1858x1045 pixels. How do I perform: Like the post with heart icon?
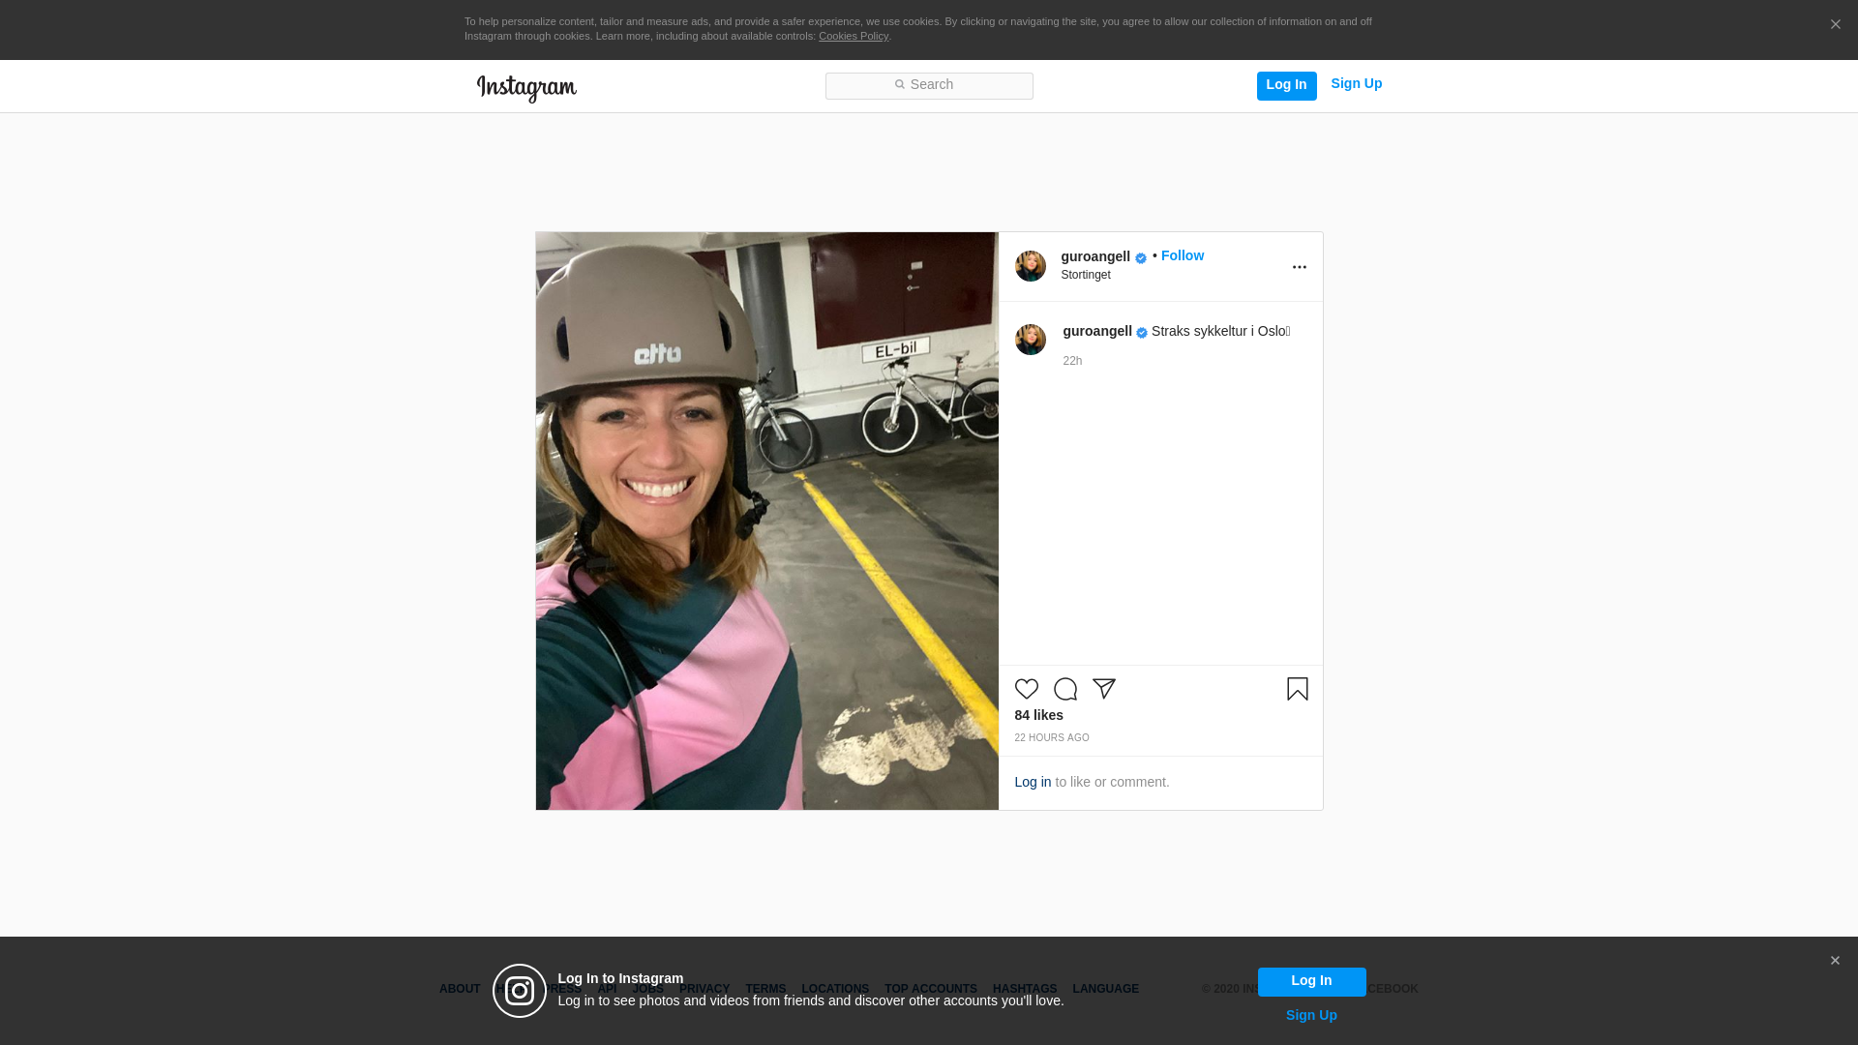[x=1027, y=689]
